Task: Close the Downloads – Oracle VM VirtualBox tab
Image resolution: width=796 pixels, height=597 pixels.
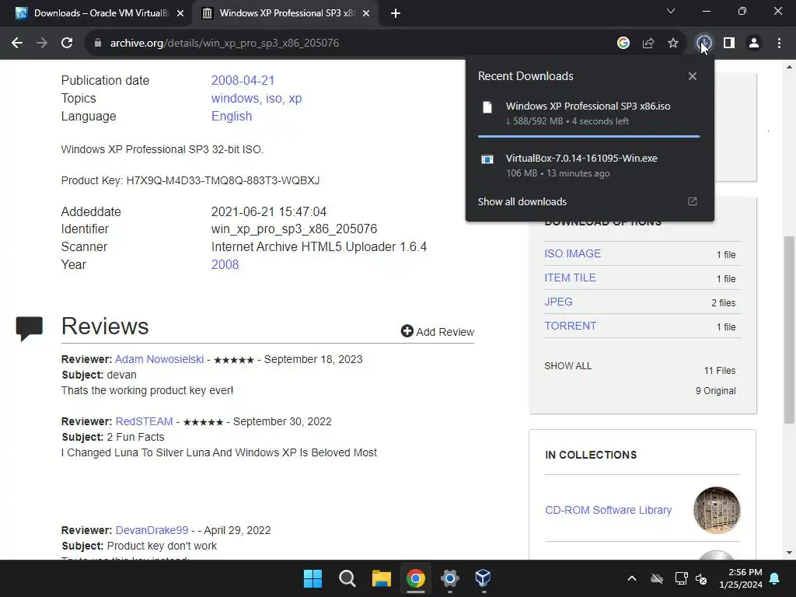Action: point(180,13)
